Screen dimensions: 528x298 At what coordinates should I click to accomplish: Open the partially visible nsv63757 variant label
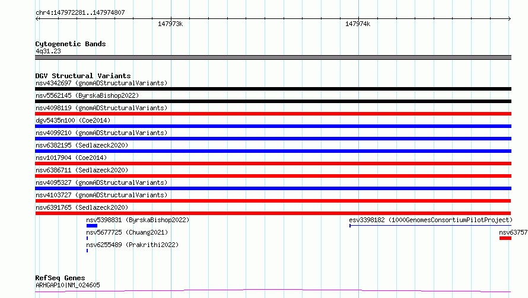[513, 232]
